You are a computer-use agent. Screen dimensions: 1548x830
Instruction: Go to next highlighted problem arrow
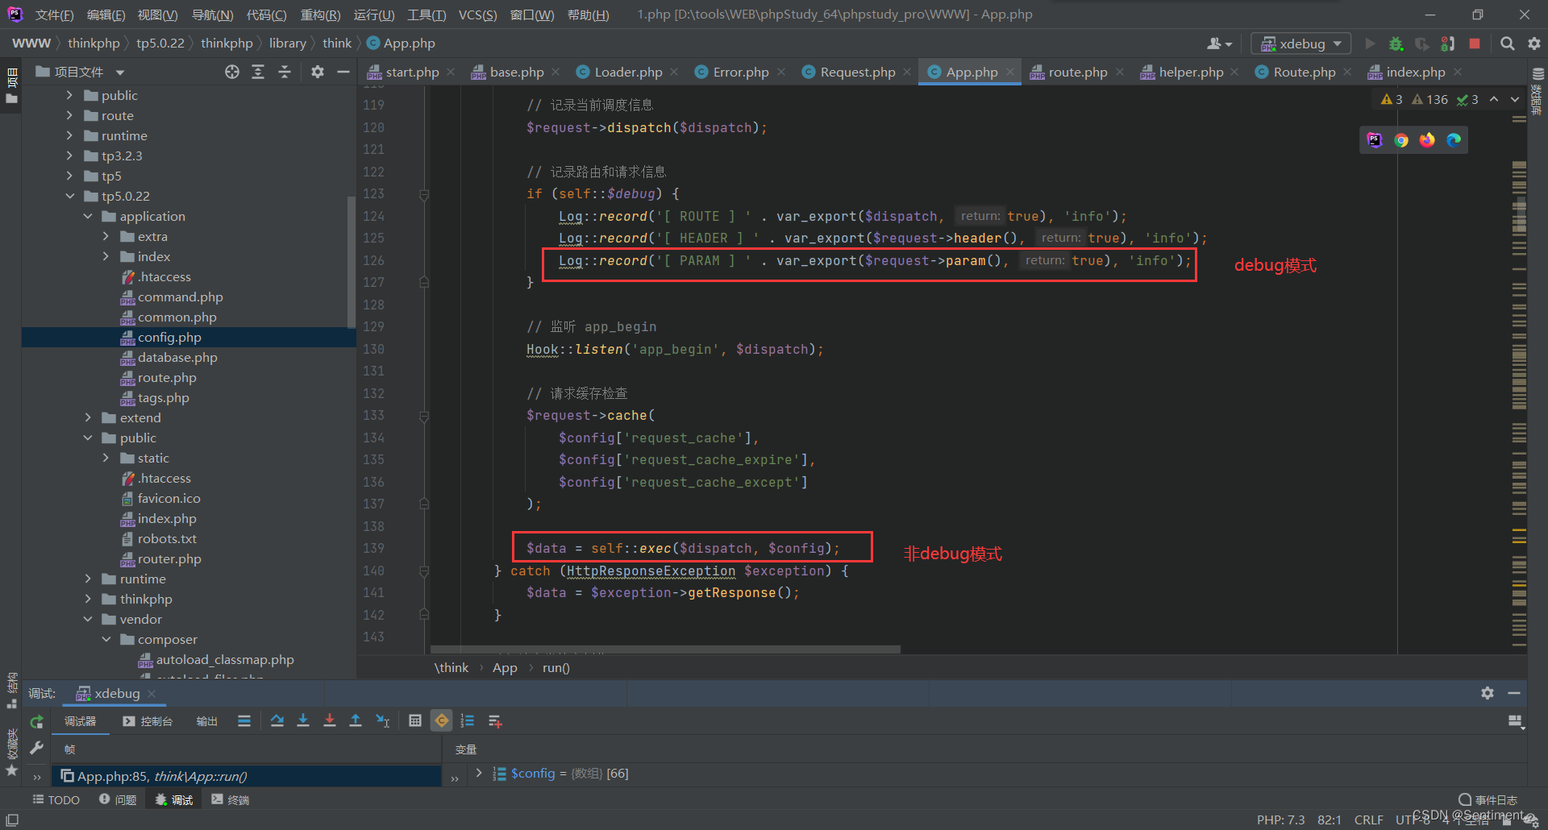(1515, 99)
